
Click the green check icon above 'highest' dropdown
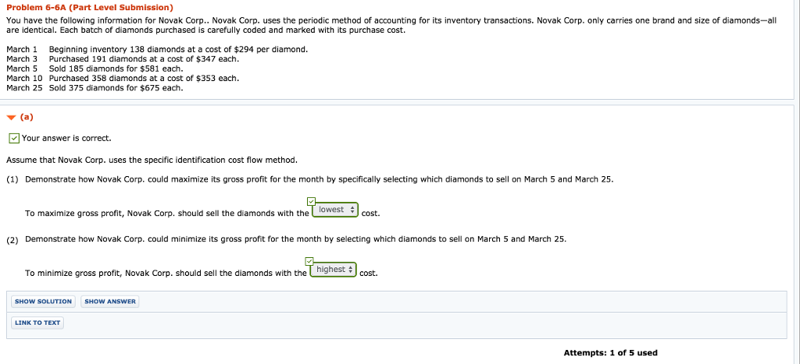coord(308,261)
